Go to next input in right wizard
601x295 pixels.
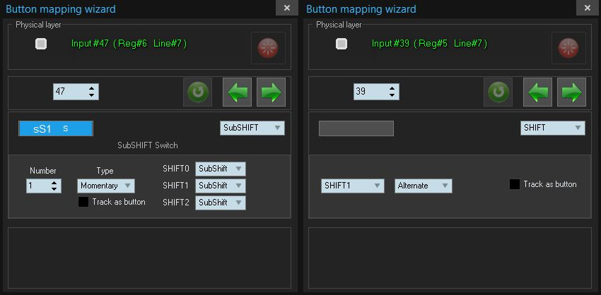pos(571,92)
